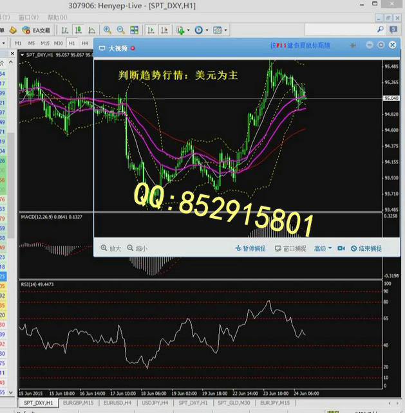The width and height of the screenshot is (405, 413).
Task: Click the zoom in magnifier toolbar icon
Action: [107, 30]
